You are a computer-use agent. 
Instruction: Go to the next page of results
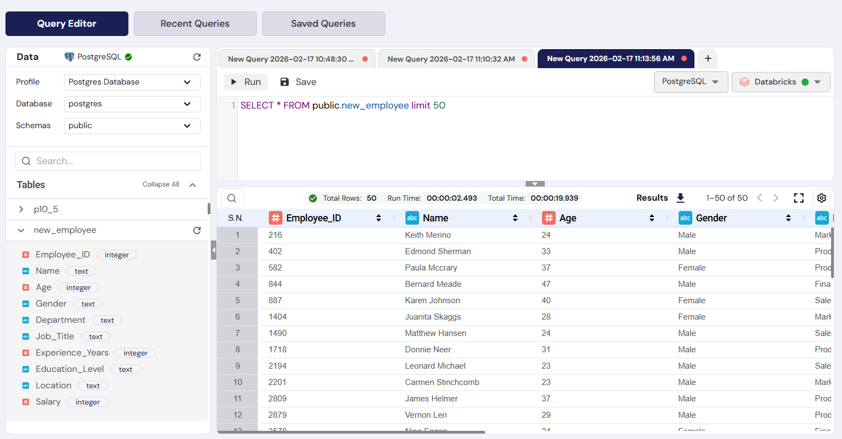pyautogui.click(x=776, y=197)
